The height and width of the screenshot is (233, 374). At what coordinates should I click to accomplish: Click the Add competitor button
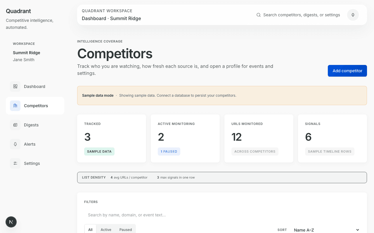pos(347,71)
